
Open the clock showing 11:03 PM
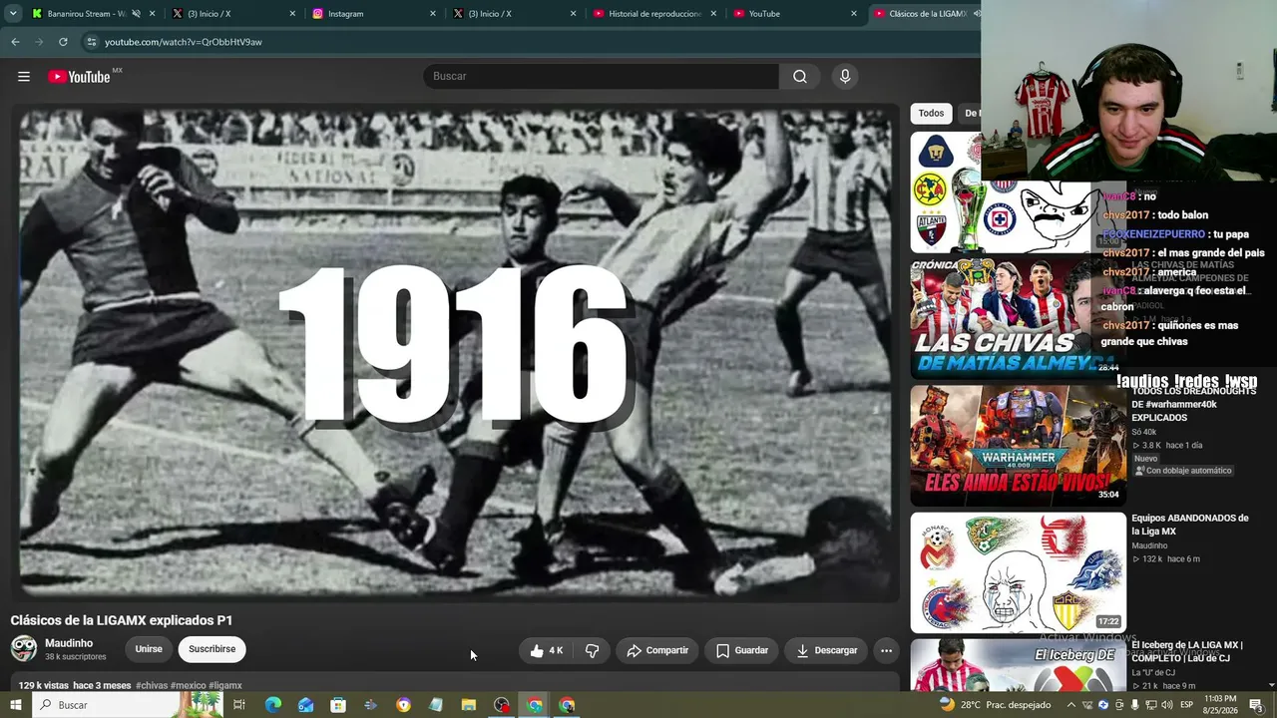[x=1221, y=705]
